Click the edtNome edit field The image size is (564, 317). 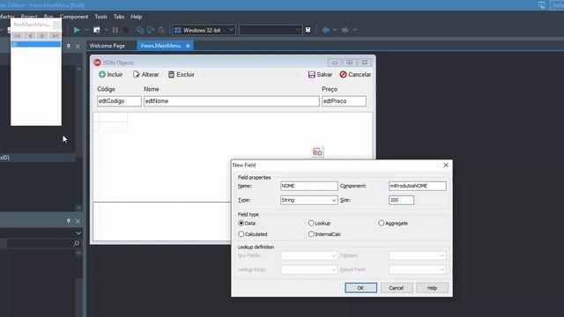pyautogui.click(x=231, y=101)
